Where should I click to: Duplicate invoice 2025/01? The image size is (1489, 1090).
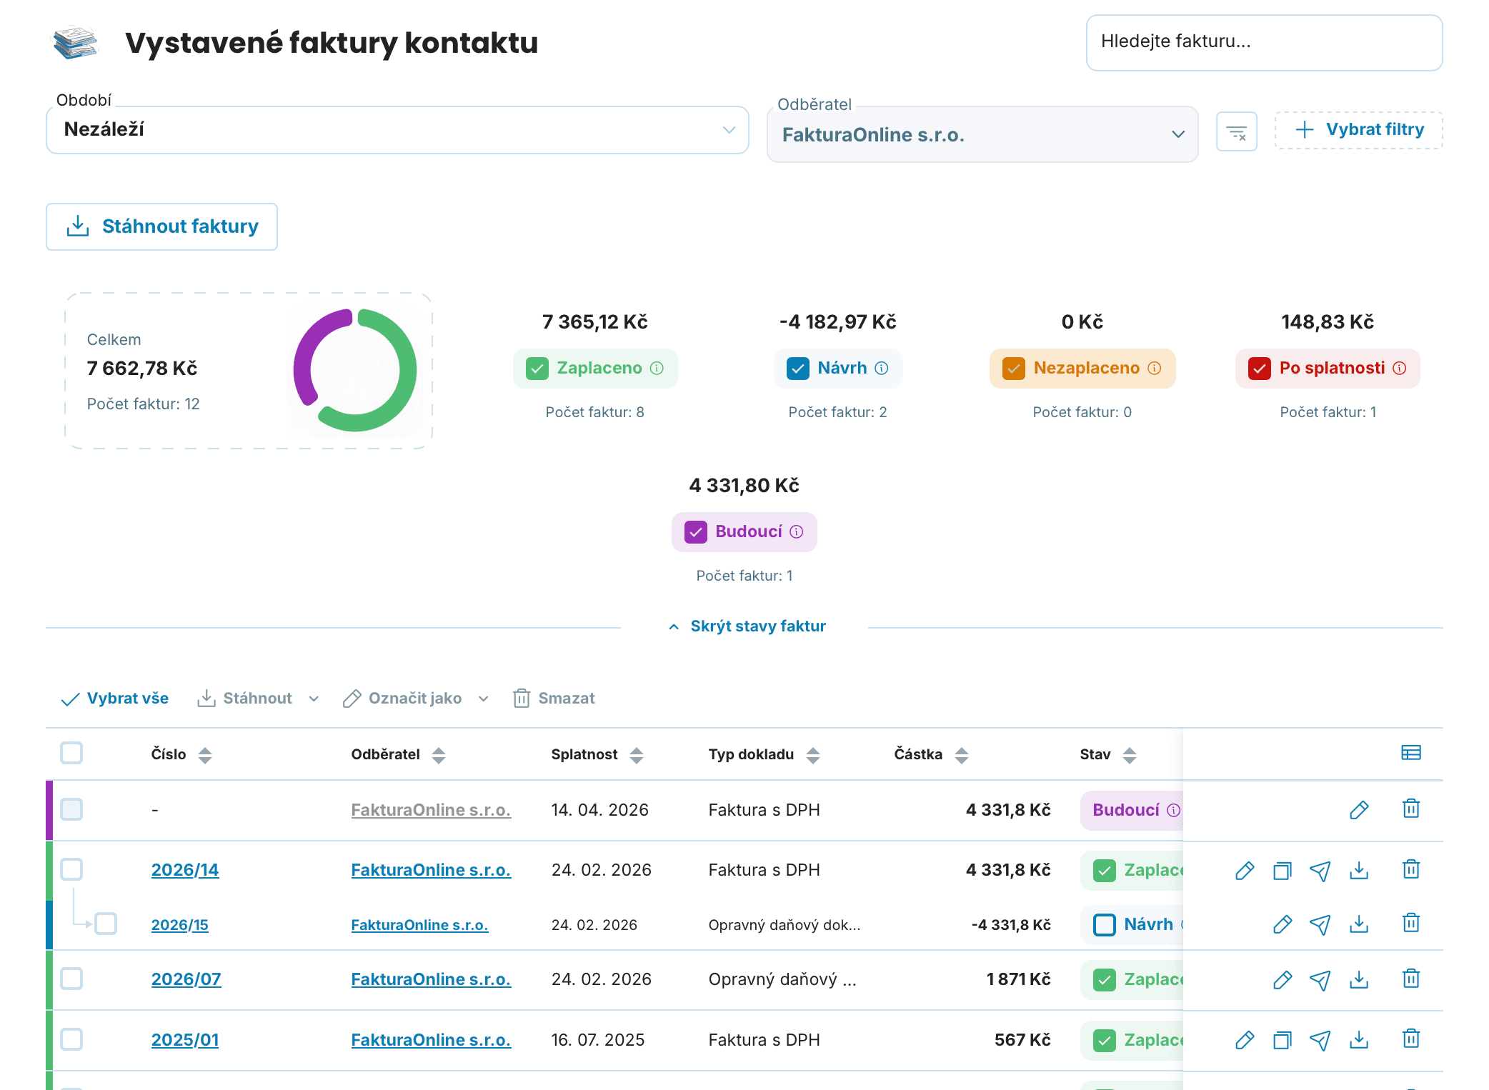[1282, 1040]
